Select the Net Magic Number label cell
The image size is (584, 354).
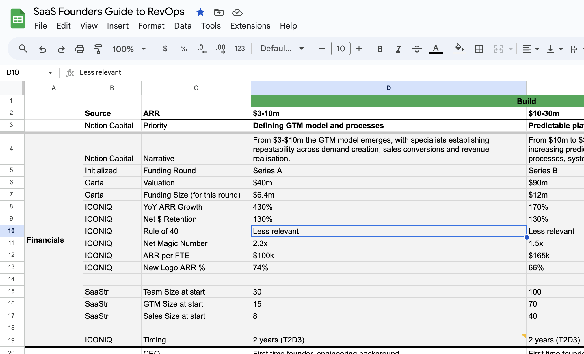pos(196,243)
